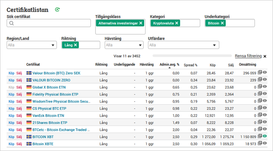Click the auto-refresh icon beside Certifikatlistan
The height and width of the screenshot is (151, 273).
pyautogui.click(x=57, y=9)
